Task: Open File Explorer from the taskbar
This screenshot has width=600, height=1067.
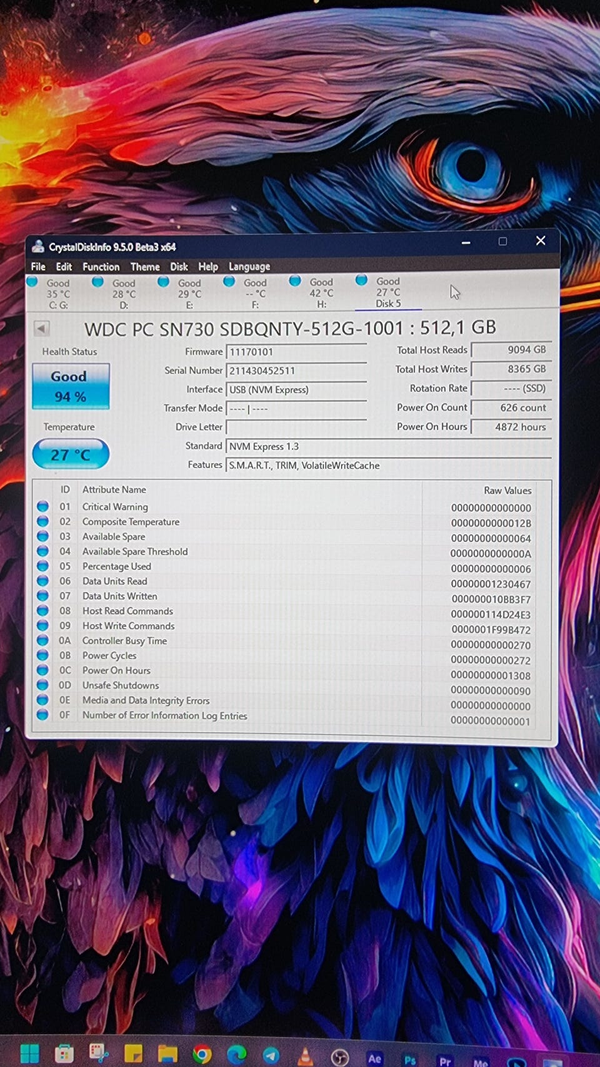Action: tap(167, 1054)
